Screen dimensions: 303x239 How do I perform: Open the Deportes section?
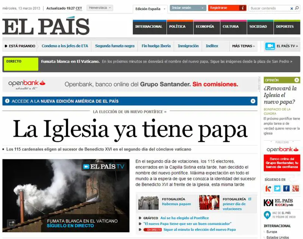[287, 27]
